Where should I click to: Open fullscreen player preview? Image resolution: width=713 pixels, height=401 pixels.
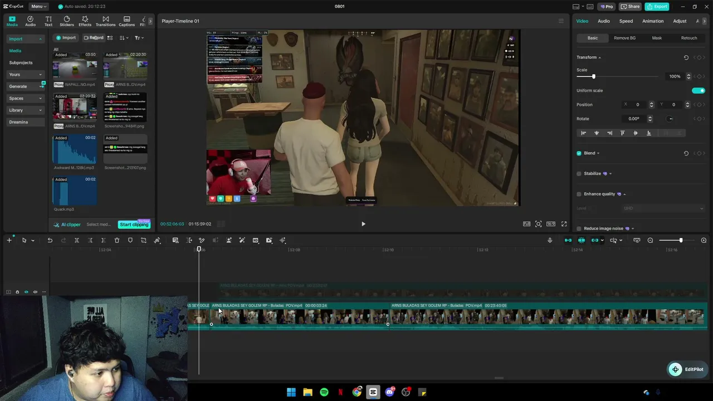[x=564, y=224]
